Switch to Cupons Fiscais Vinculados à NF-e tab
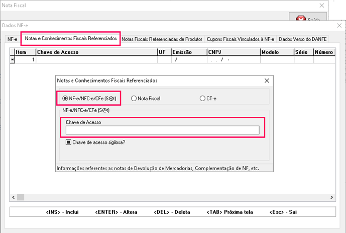346x233 pixels. click(241, 39)
